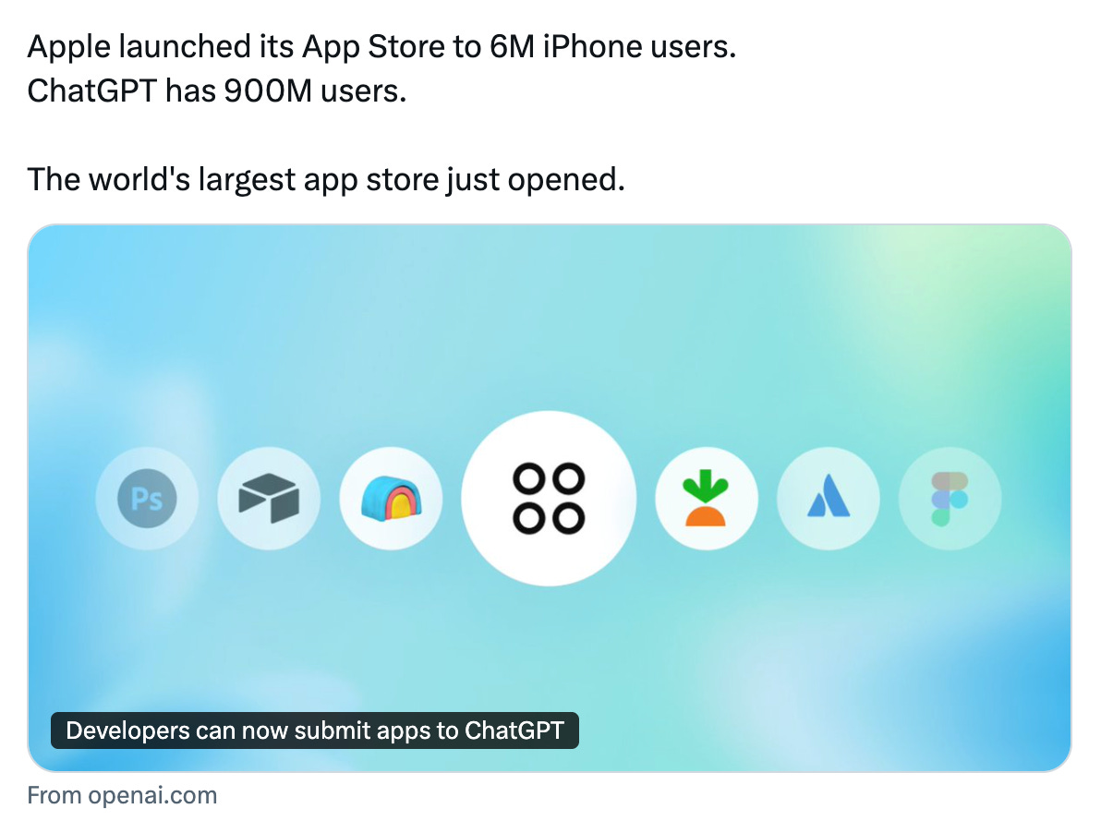
Task: Select the Airtable box logo icon
Action: pyautogui.click(x=269, y=499)
